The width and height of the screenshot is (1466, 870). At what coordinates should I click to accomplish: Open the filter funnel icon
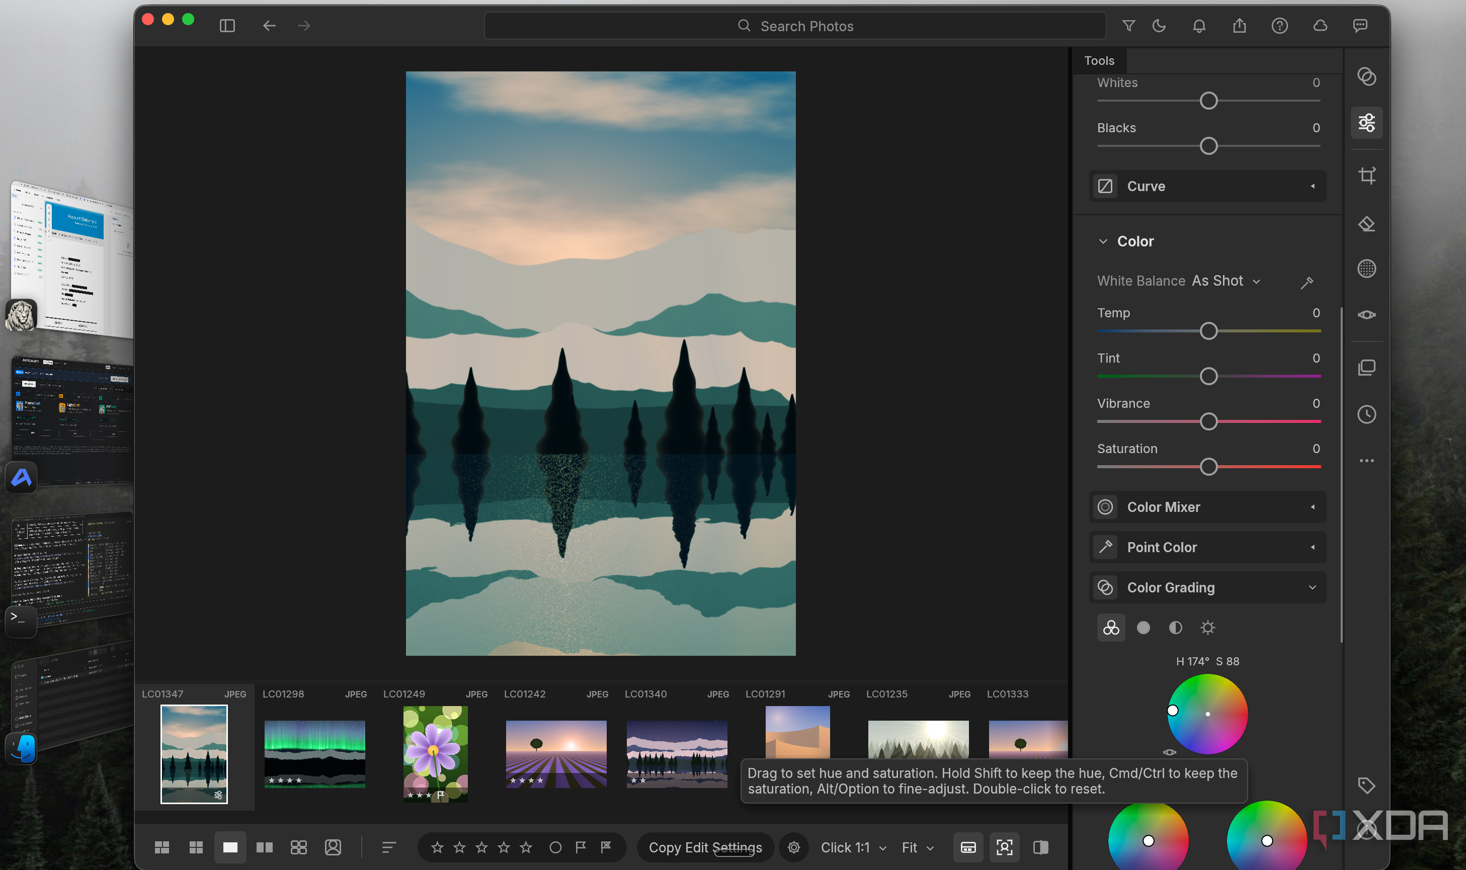click(x=1128, y=26)
